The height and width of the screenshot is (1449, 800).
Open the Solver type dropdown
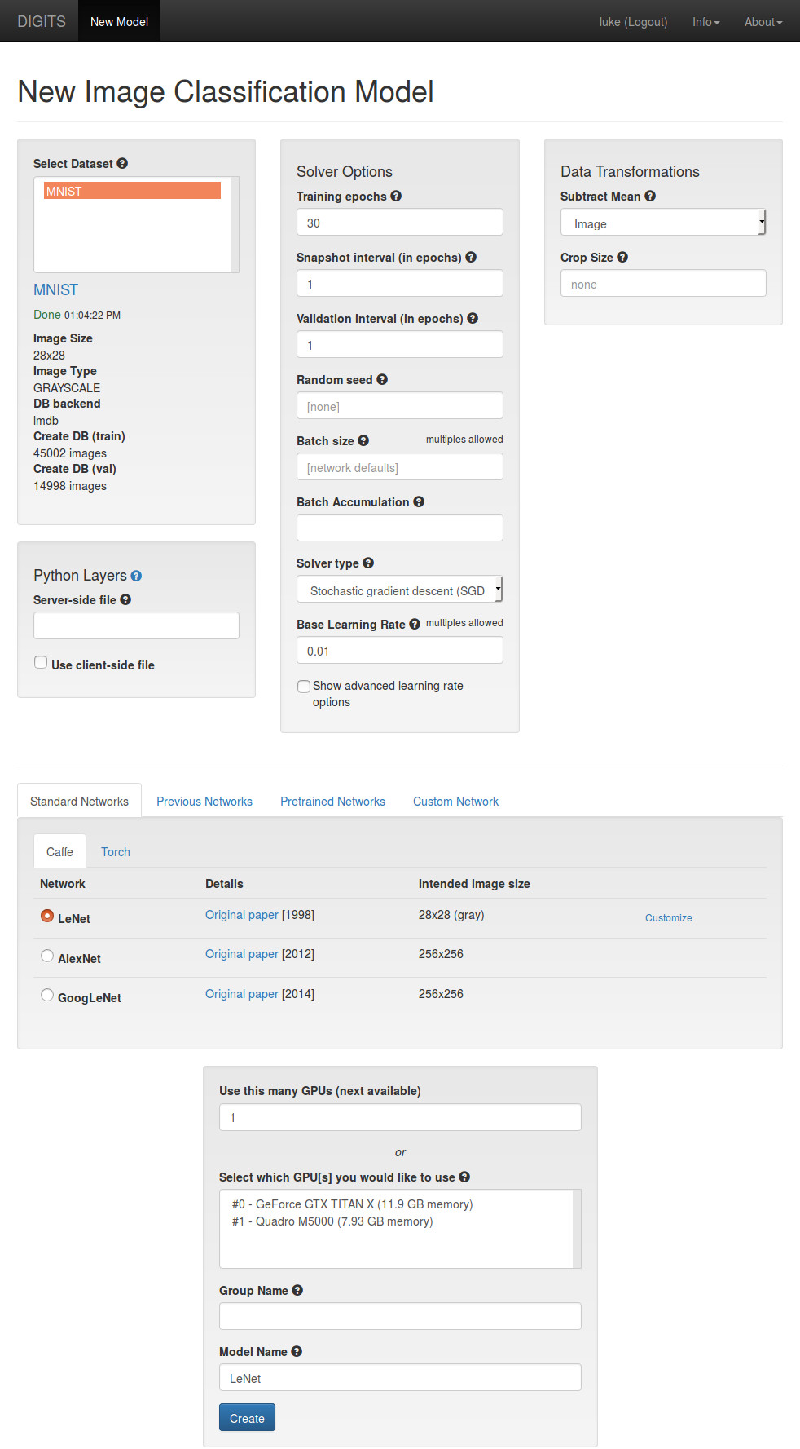tap(399, 590)
